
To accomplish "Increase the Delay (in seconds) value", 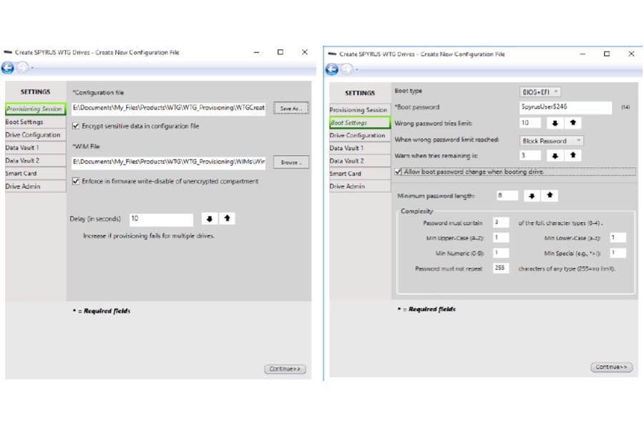I will (x=227, y=218).
